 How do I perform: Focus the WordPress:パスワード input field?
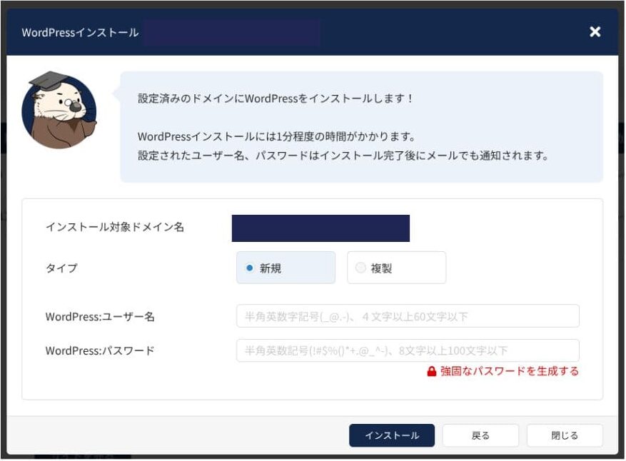click(407, 350)
